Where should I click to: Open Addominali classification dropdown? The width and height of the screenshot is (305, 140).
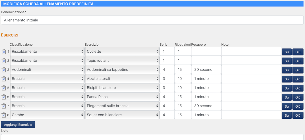[47, 69]
